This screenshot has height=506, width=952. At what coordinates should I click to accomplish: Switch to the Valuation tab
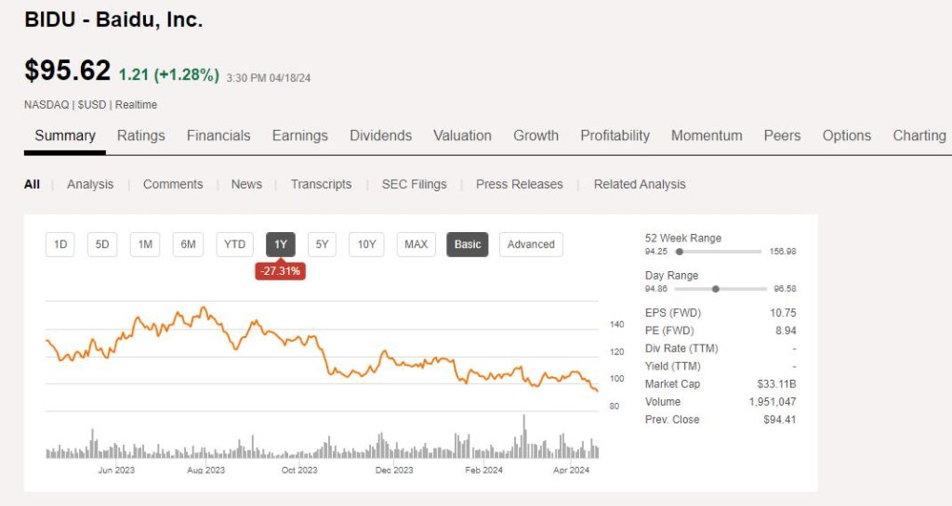pos(463,136)
